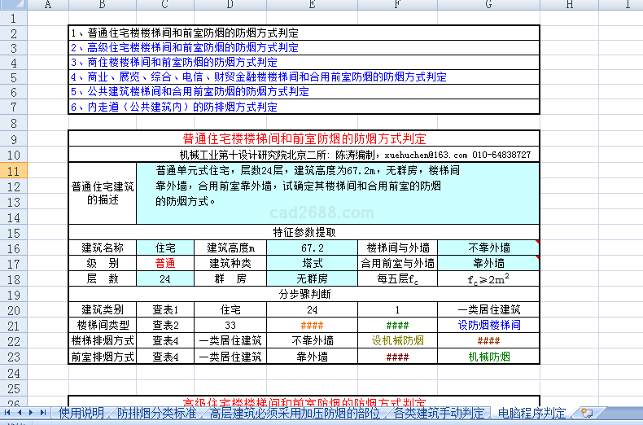Open the 使用说明 sheet tab
Screen dimensions: 643x425
tap(81, 413)
